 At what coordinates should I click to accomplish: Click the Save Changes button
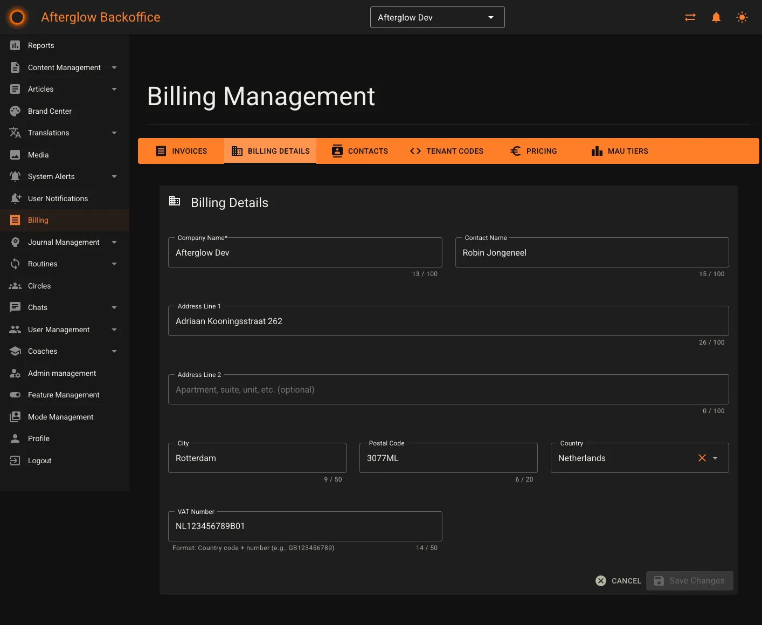pyautogui.click(x=689, y=581)
